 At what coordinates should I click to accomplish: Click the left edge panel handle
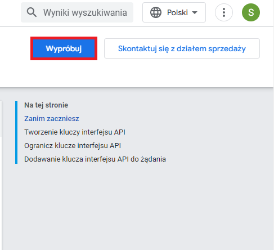tap(1, 119)
